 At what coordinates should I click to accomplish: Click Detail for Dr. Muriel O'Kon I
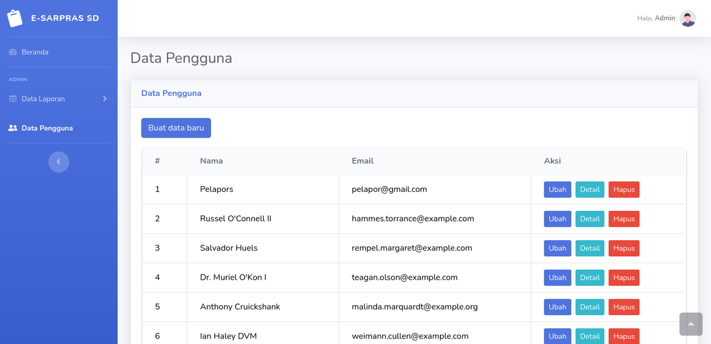590,277
